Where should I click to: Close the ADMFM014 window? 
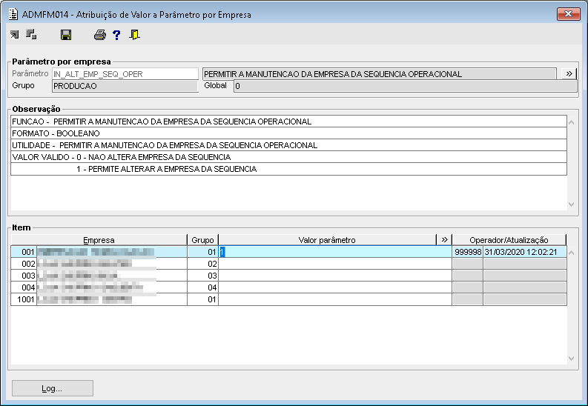(569, 14)
